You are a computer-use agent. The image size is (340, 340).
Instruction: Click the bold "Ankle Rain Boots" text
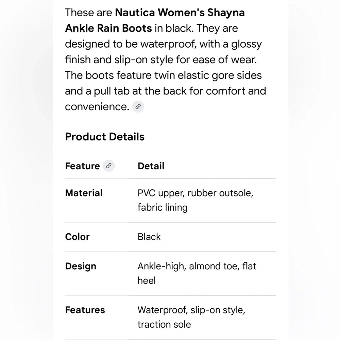pos(108,28)
